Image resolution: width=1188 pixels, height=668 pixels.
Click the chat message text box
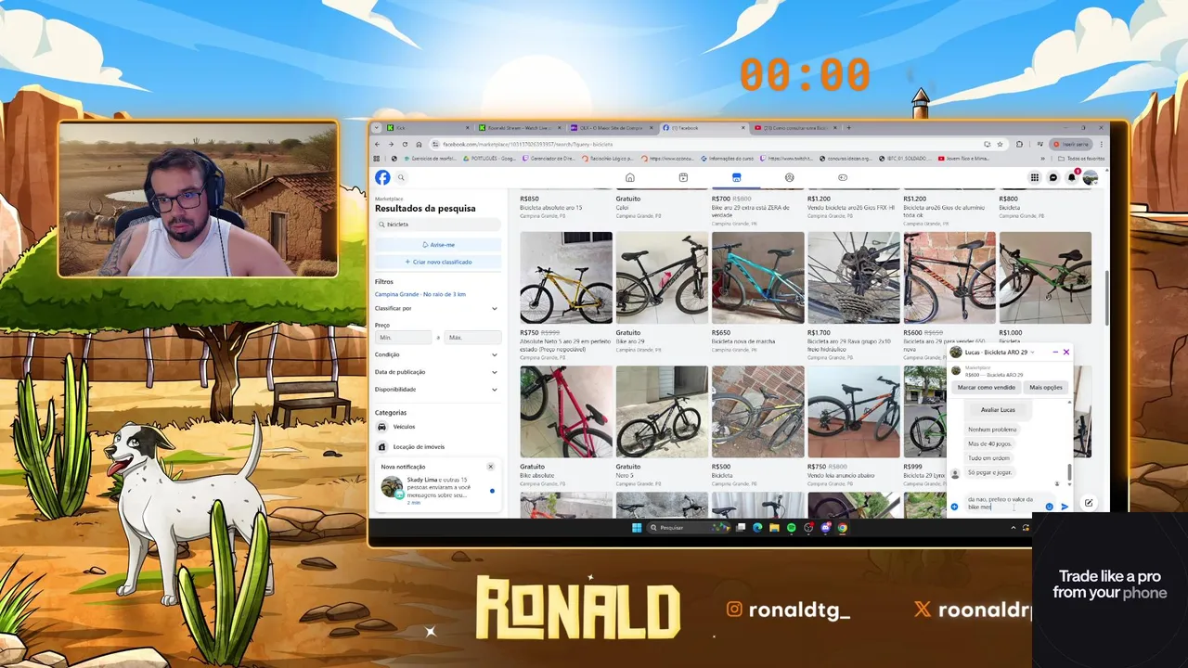1002,503
